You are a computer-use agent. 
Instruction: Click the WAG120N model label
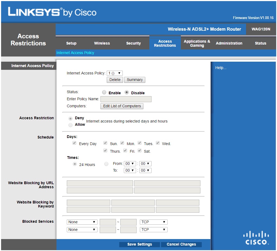[261, 29]
